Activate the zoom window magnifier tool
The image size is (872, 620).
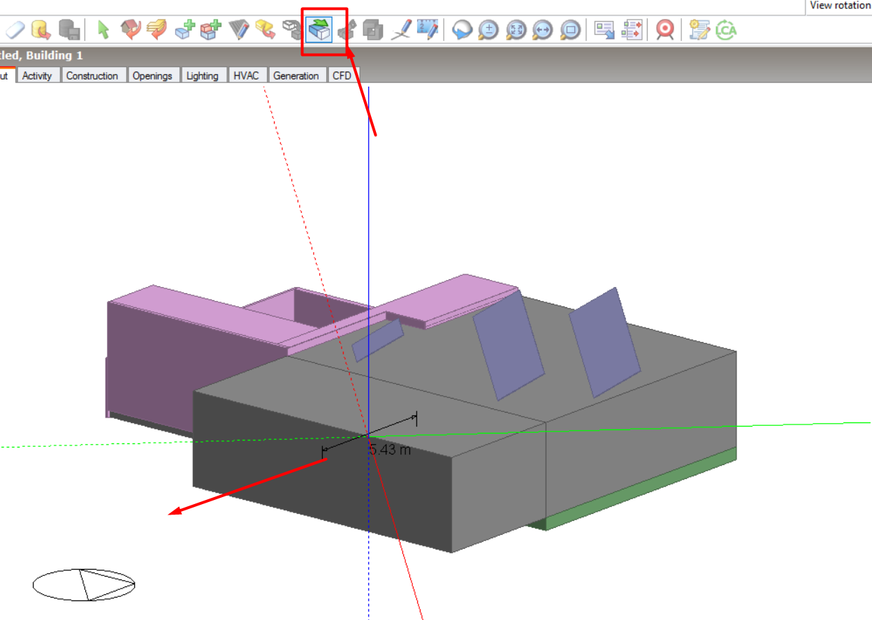[570, 30]
